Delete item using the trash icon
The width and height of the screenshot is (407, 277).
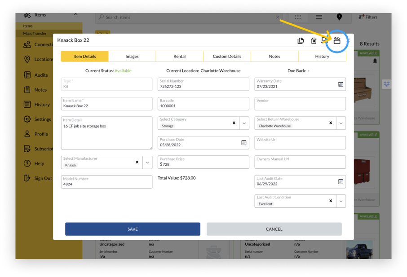314,41
